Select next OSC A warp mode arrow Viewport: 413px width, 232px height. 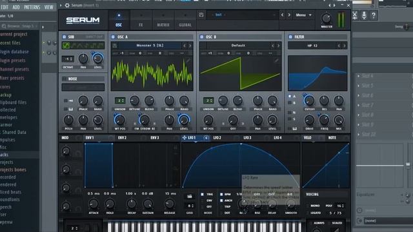[154, 124]
